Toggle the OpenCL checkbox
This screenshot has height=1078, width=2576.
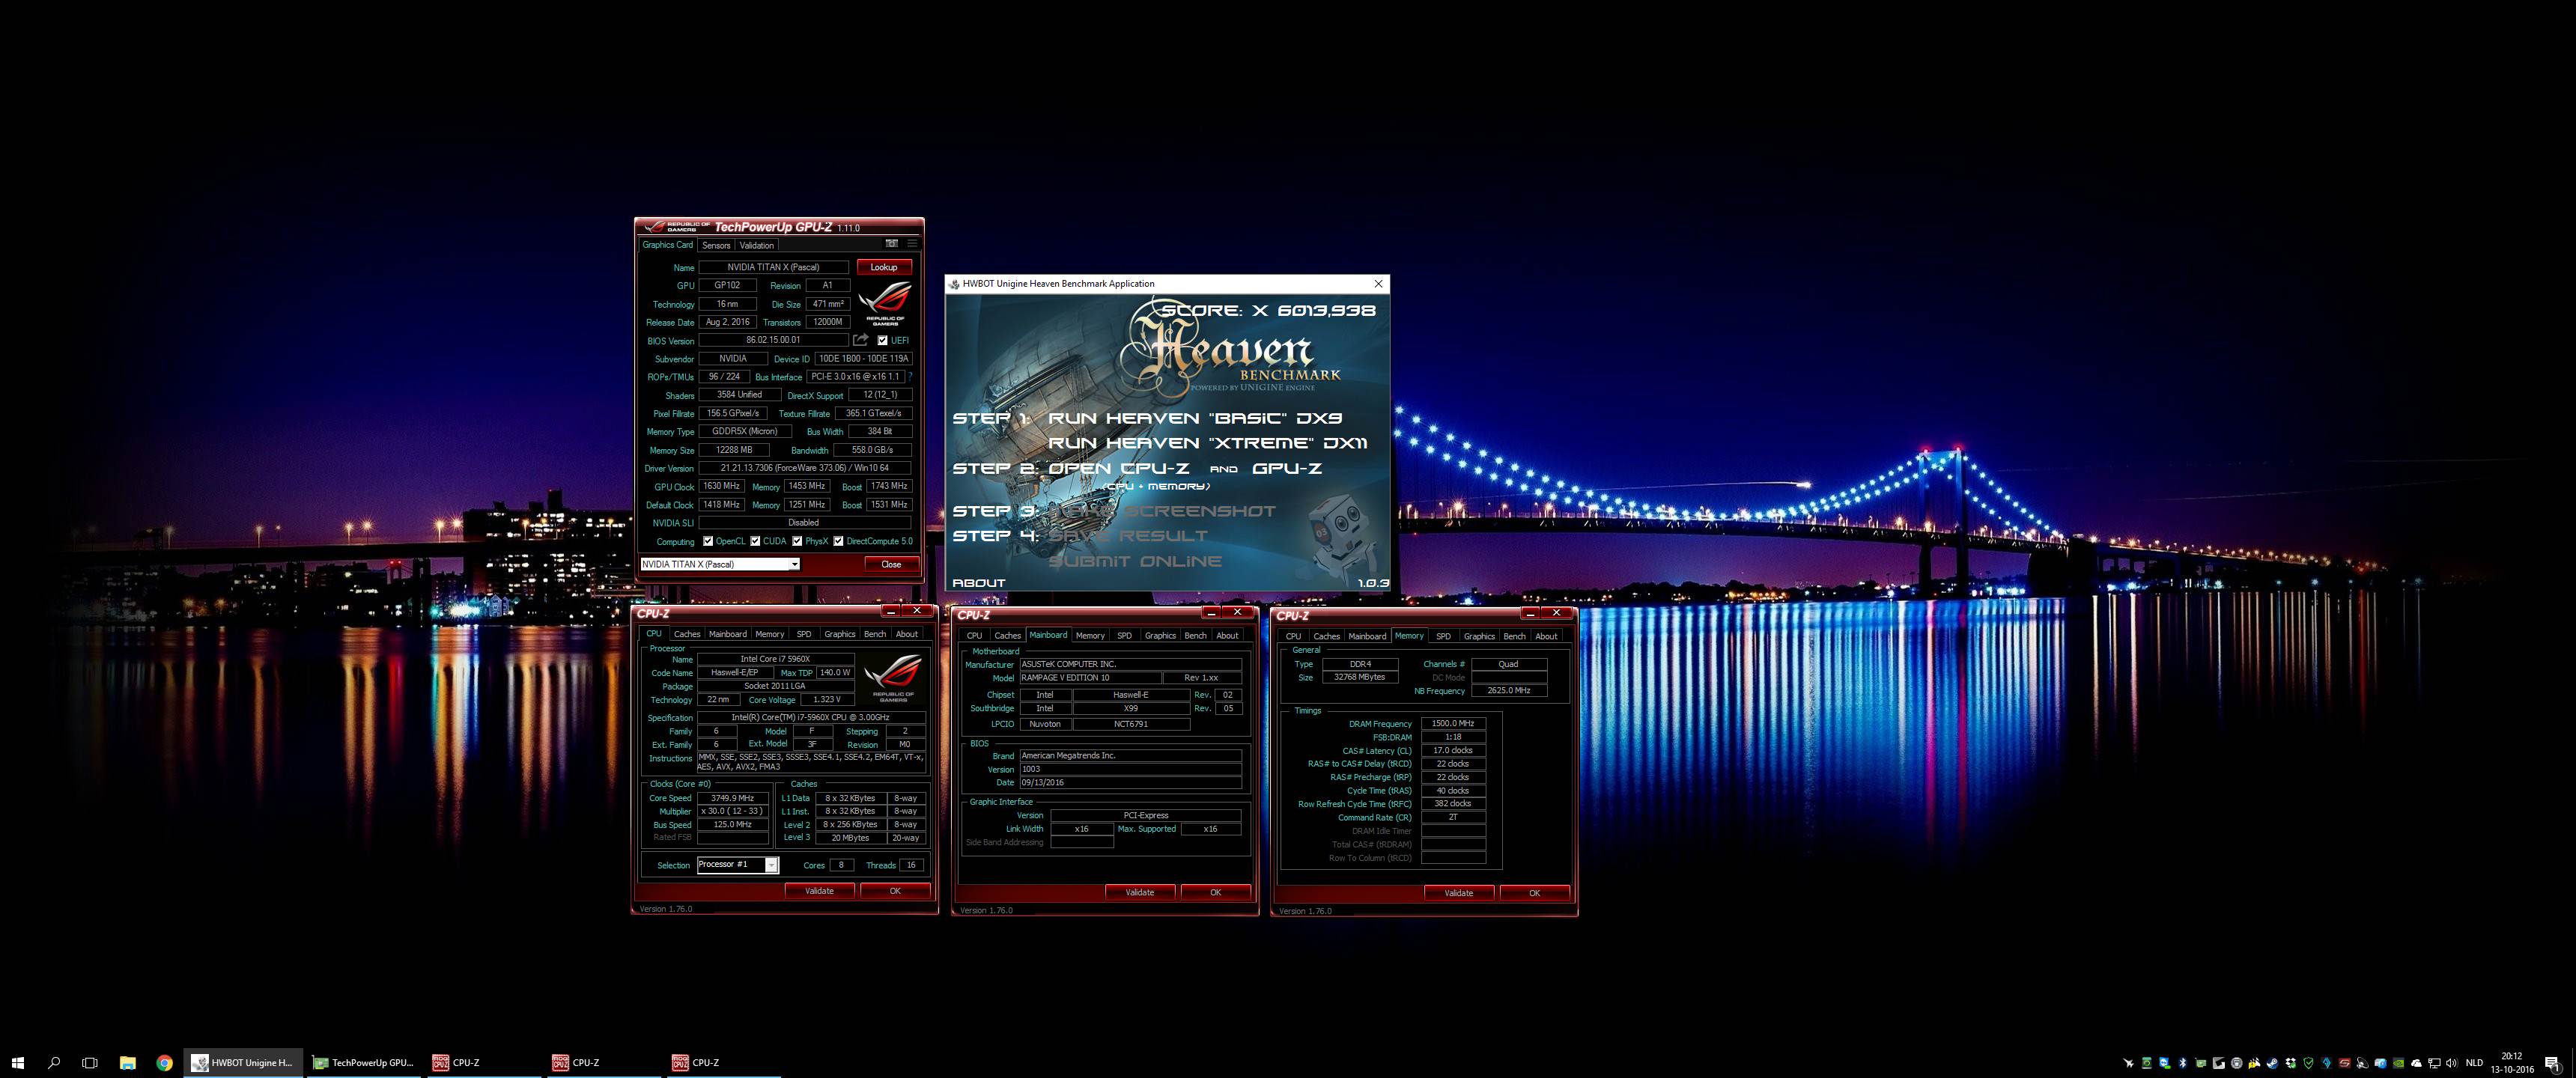pos(708,541)
